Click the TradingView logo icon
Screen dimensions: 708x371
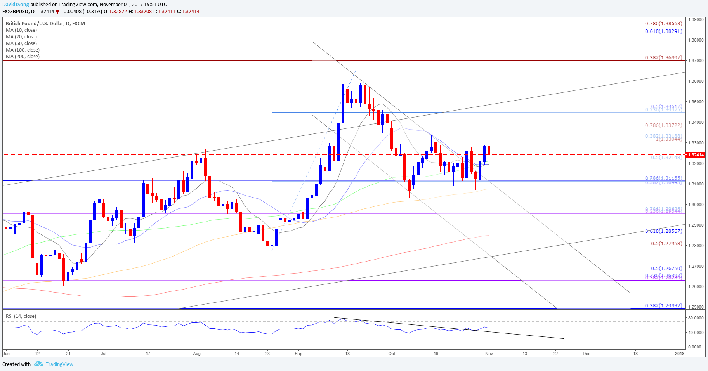coord(38,364)
